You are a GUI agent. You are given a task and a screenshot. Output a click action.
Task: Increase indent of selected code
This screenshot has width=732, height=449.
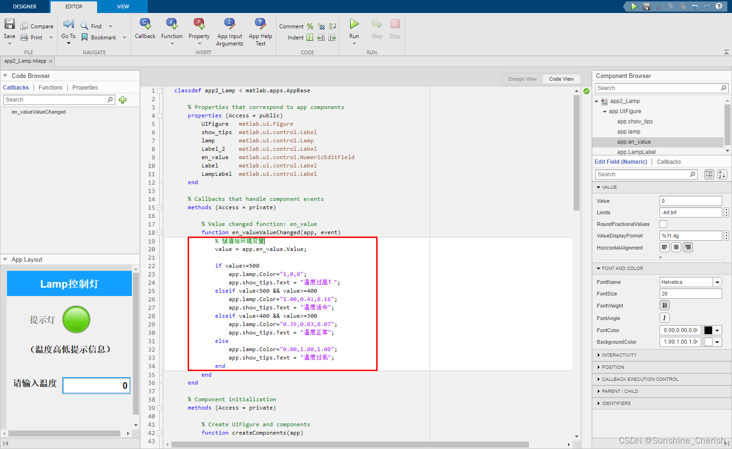[x=321, y=38]
